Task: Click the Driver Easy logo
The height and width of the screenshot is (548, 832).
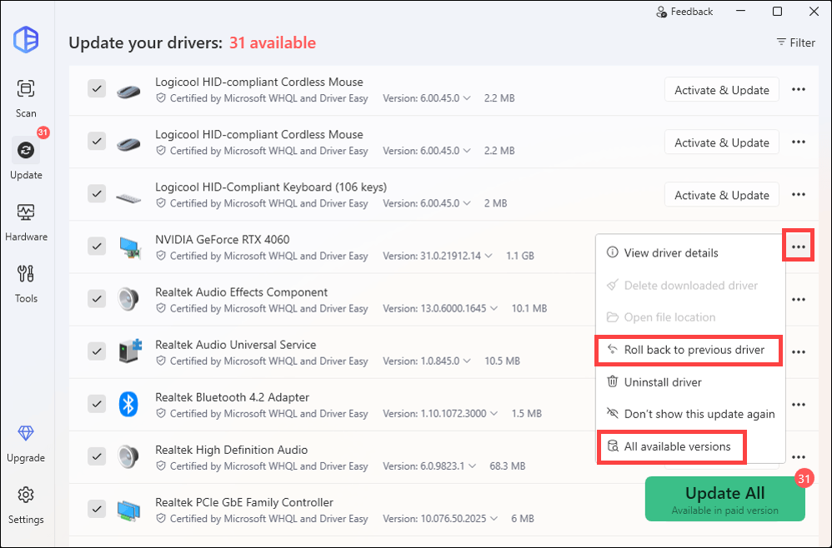Action: (26, 39)
